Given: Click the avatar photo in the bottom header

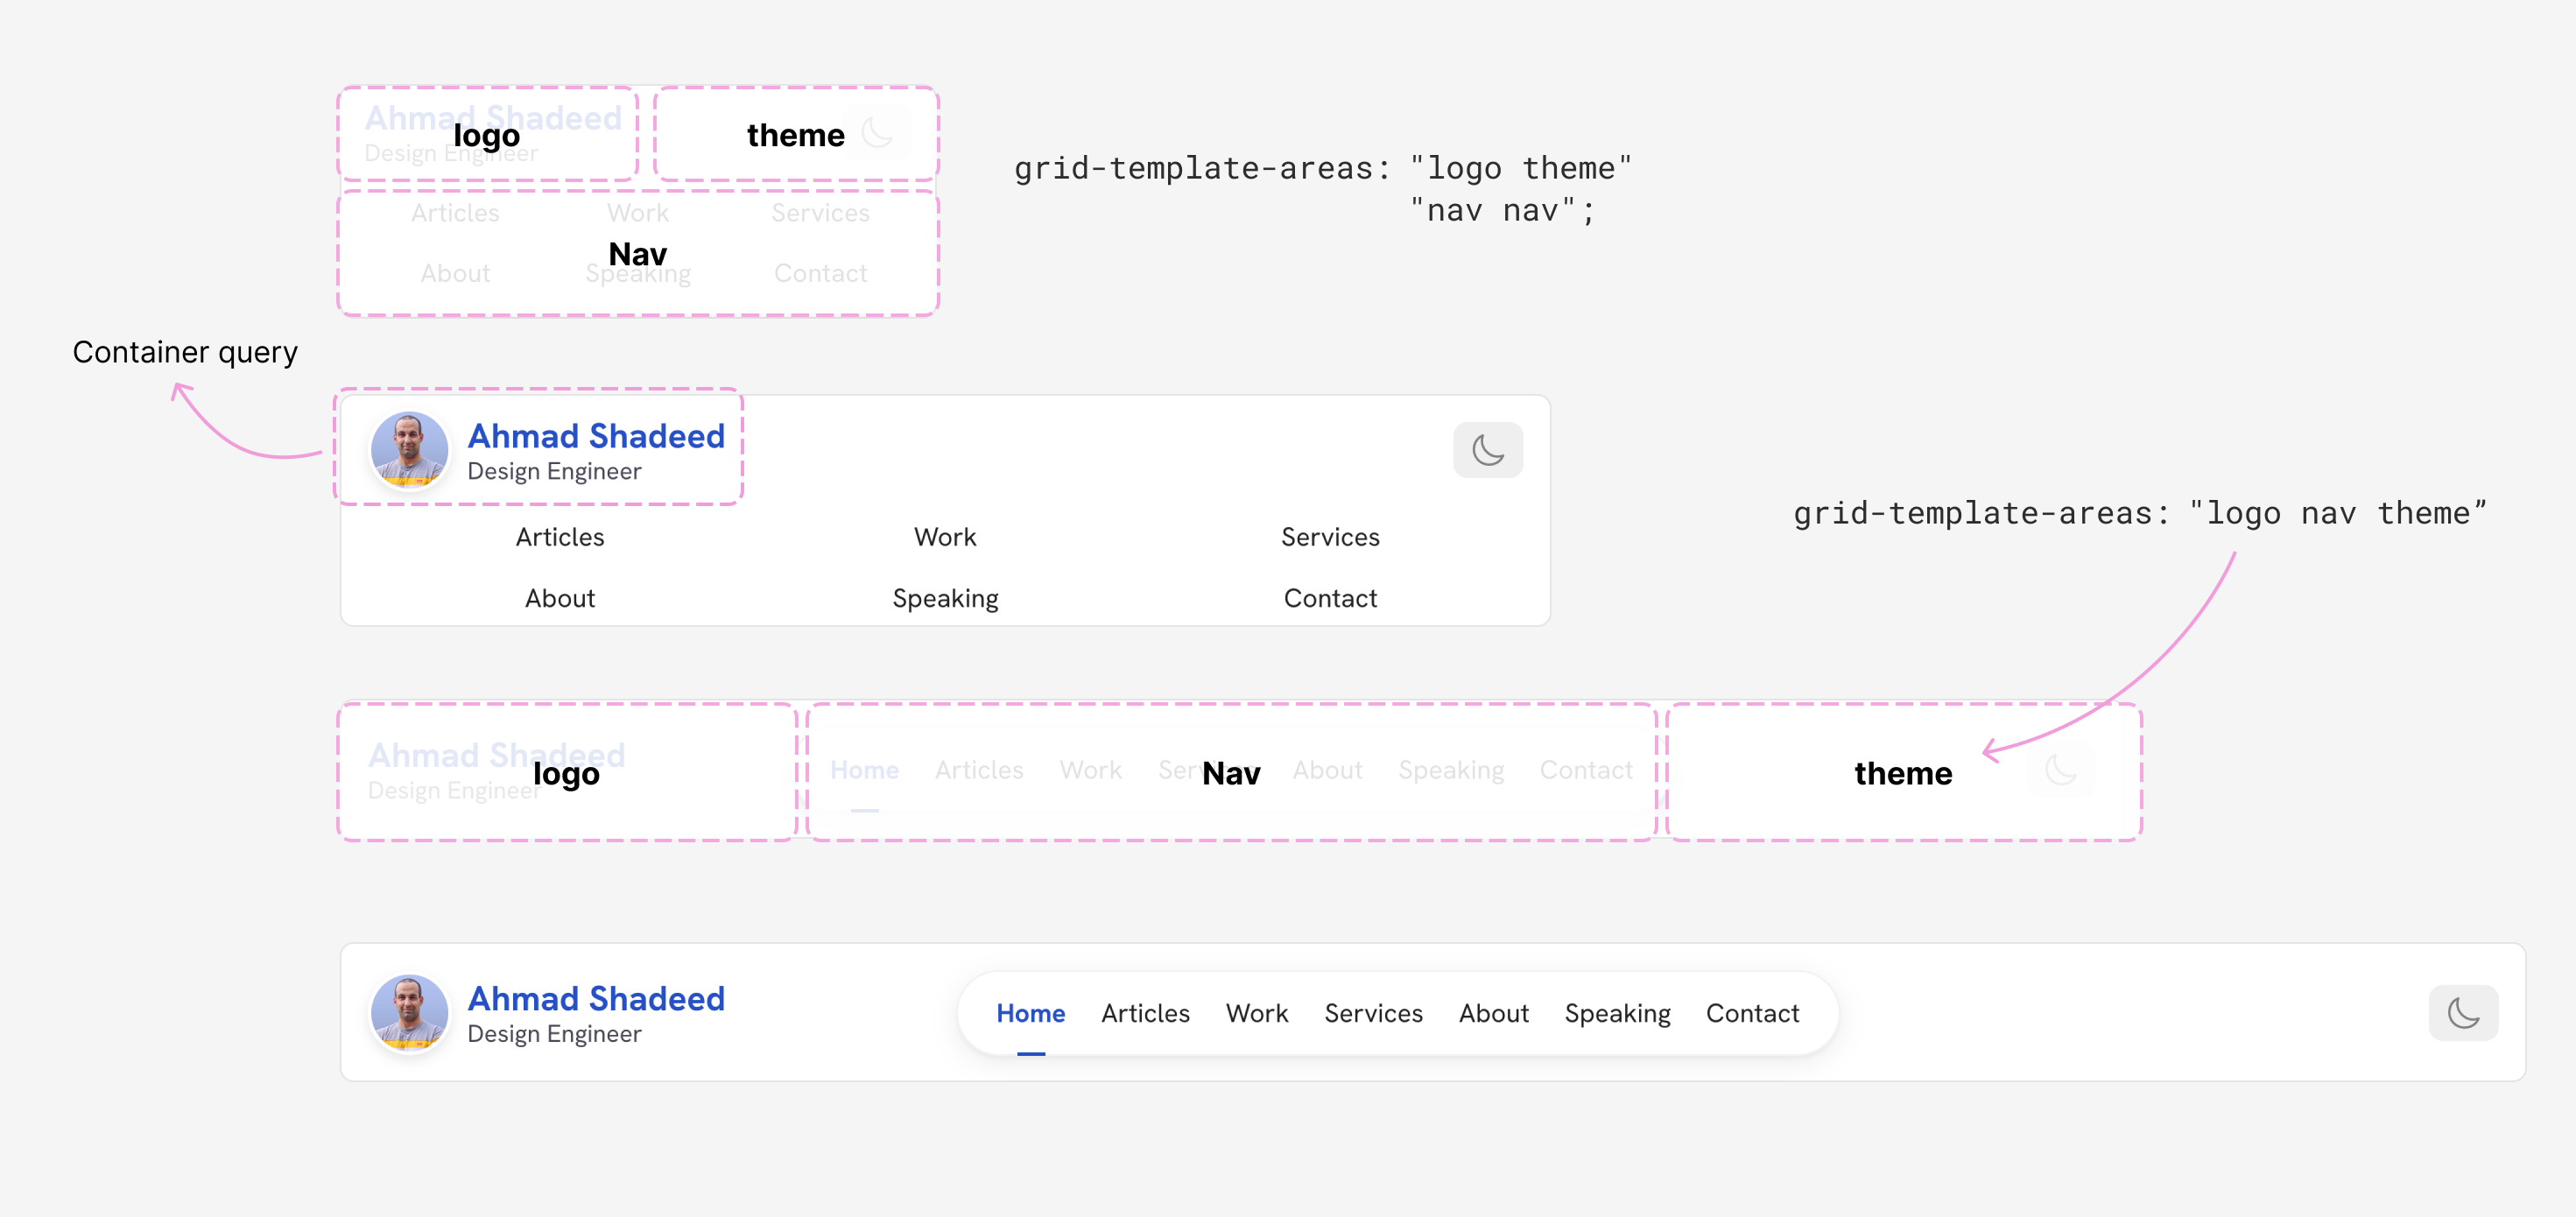Looking at the screenshot, I should pyautogui.click(x=409, y=1012).
